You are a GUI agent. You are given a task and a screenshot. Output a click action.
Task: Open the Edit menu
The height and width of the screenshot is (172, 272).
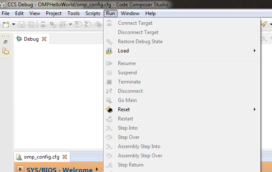pyautogui.click(x=19, y=13)
